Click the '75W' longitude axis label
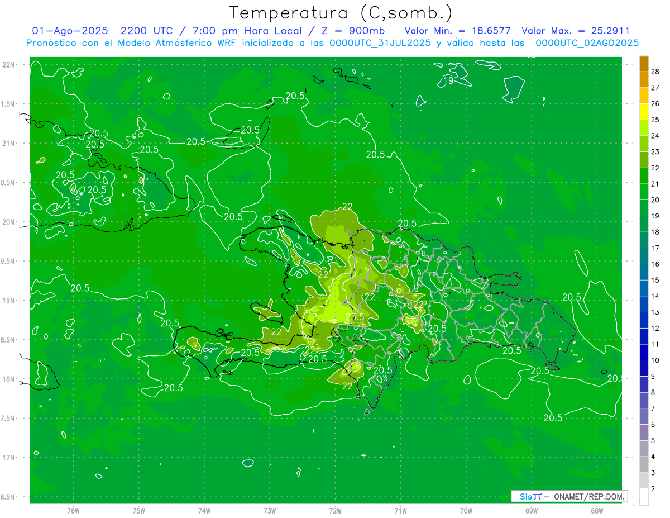The height and width of the screenshot is (518, 670). (138, 510)
